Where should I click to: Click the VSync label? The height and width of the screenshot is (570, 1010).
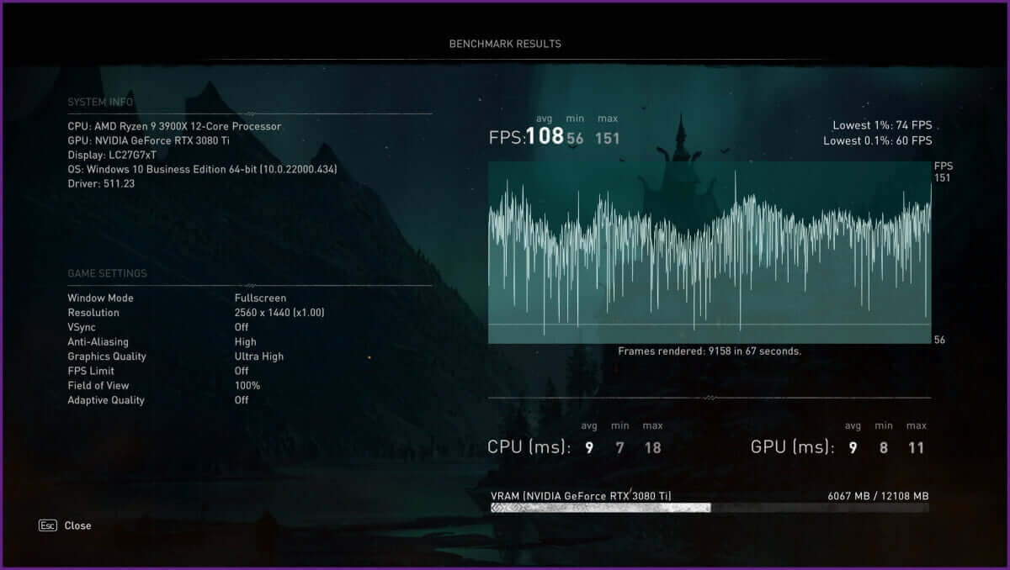click(82, 327)
